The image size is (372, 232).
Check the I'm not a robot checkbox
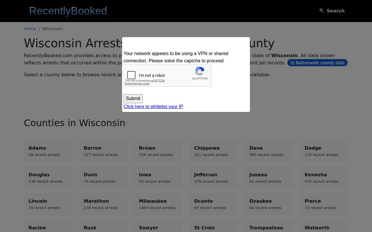[x=131, y=75]
